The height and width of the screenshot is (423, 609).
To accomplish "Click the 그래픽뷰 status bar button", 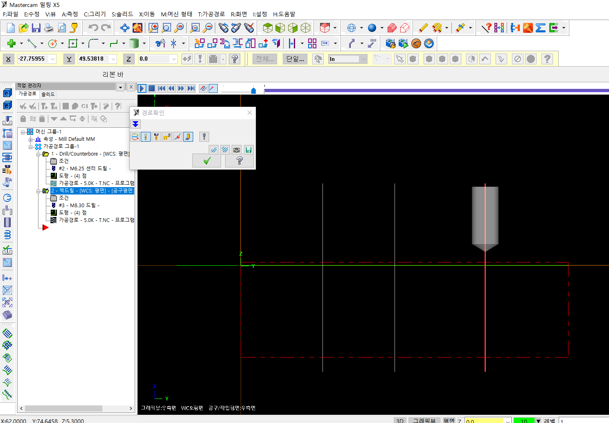I will [x=424, y=421].
